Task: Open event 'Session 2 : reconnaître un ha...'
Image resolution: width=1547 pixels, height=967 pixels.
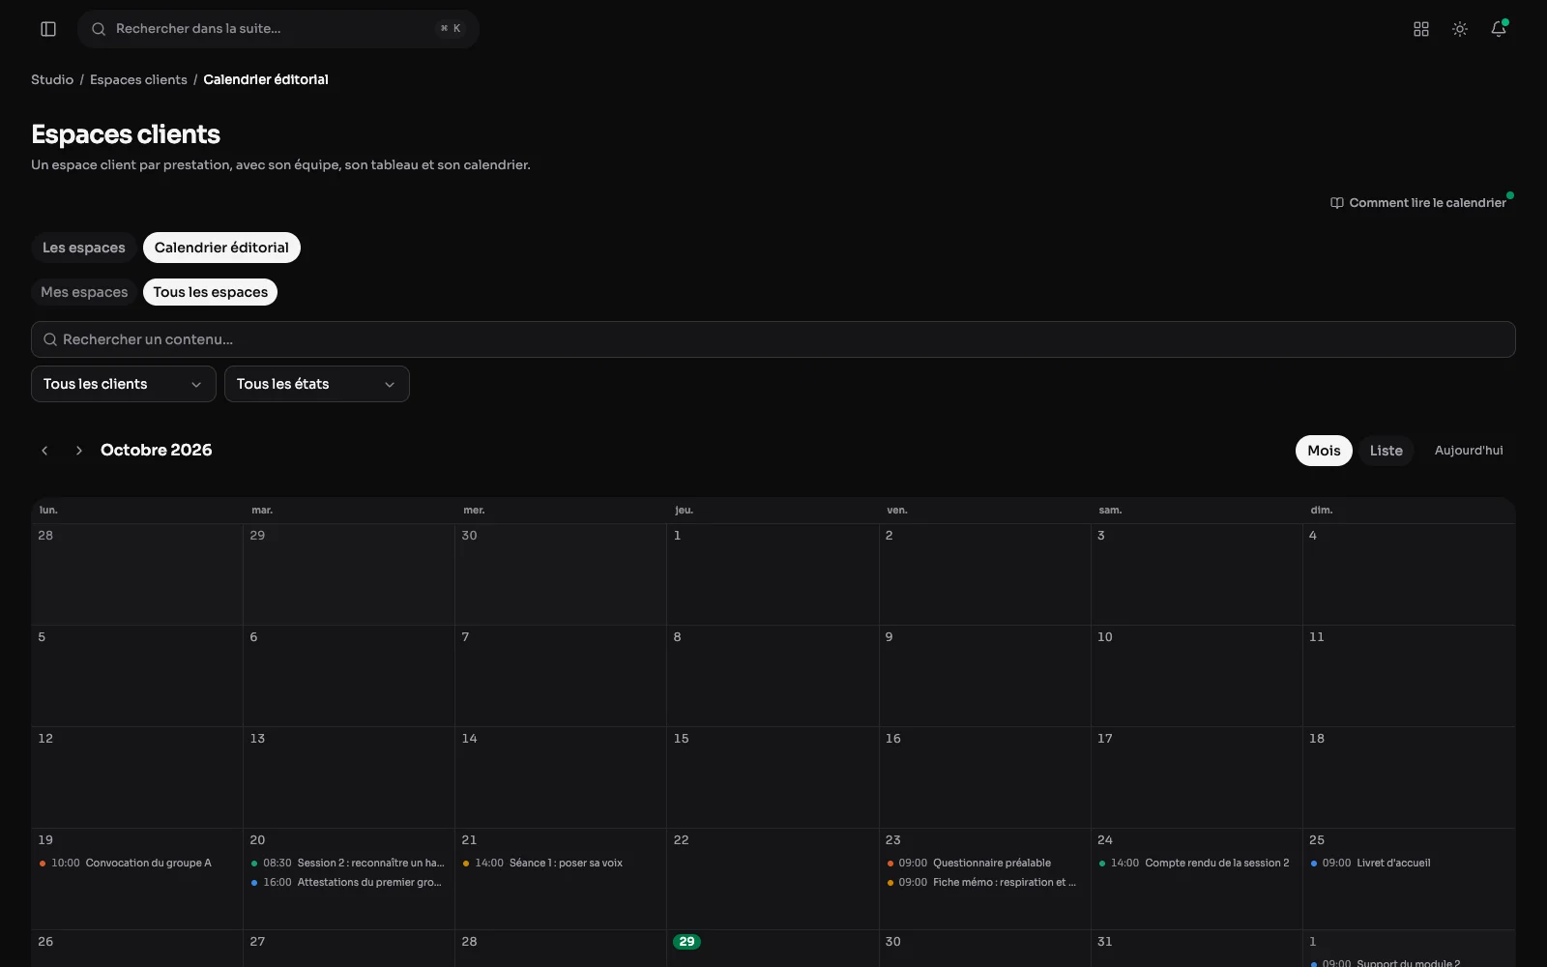Action: click(x=347, y=863)
